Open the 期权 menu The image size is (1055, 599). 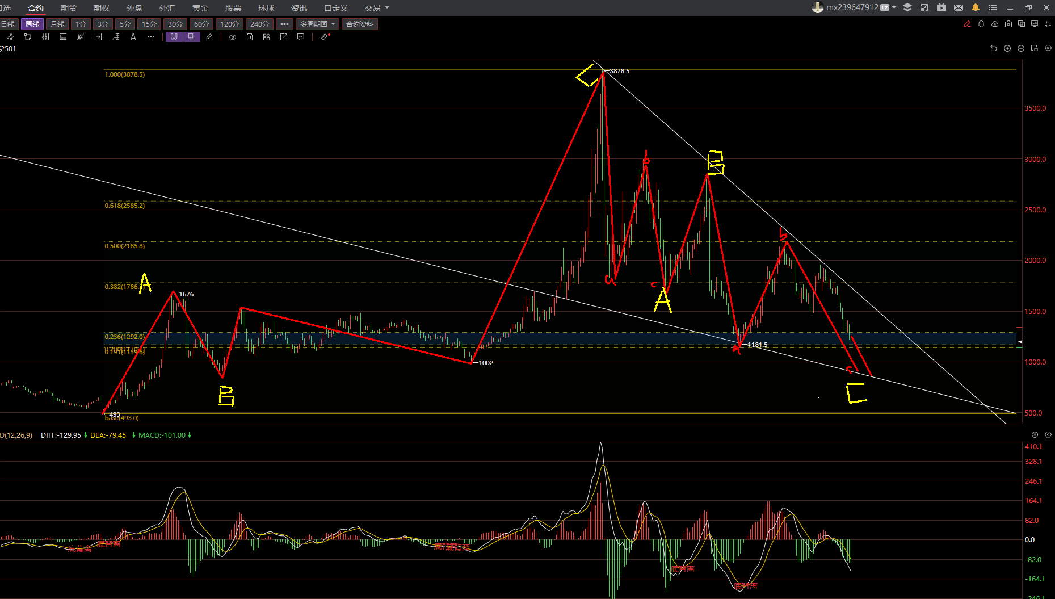click(102, 8)
